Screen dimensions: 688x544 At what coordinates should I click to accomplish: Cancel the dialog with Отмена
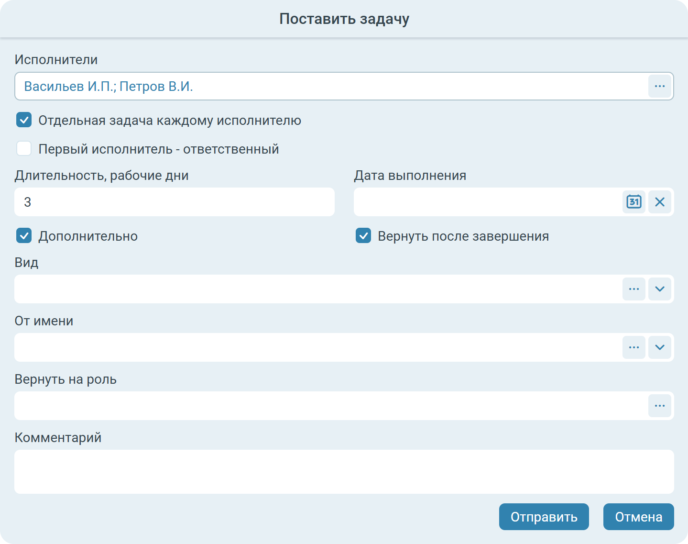coord(638,517)
